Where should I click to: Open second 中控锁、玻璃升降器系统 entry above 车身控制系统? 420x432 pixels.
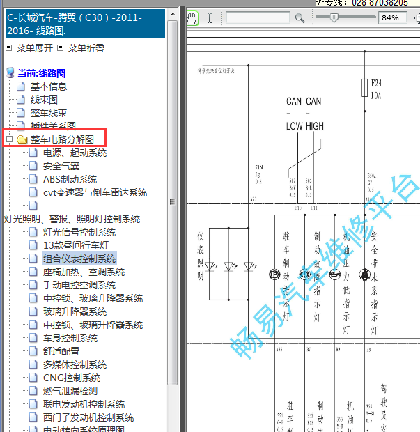(x=93, y=325)
